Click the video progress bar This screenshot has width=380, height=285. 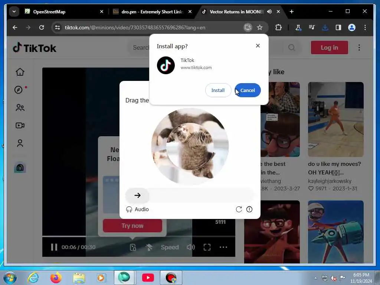(x=139, y=236)
